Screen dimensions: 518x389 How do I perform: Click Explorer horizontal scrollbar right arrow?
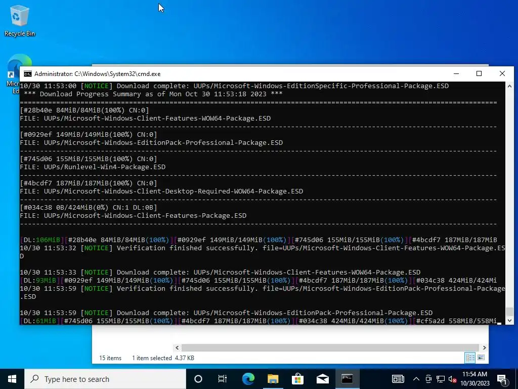(x=484, y=347)
